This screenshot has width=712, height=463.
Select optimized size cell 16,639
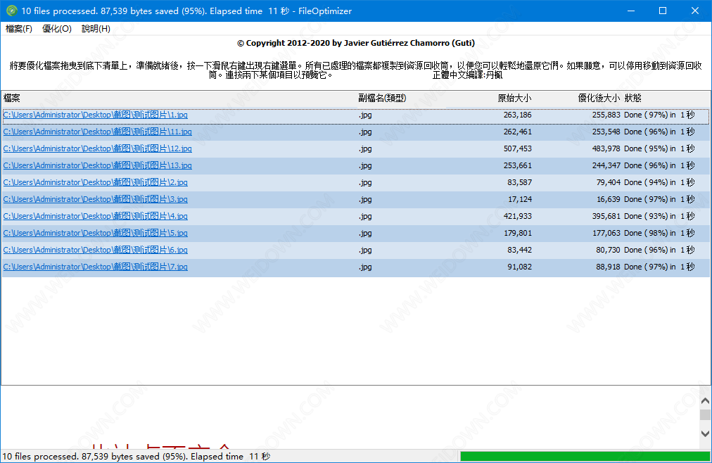(608, 199)
